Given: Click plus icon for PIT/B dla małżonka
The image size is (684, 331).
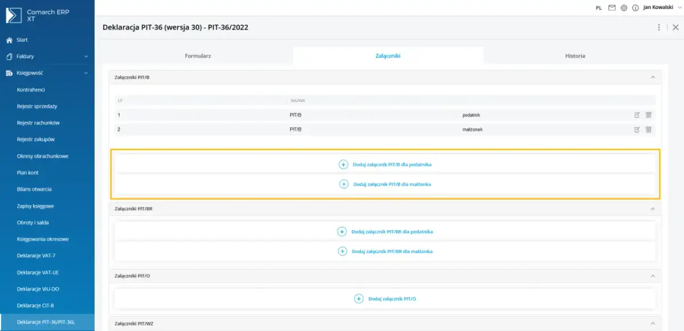Looking at the screenshot, I should coord(344,184).
